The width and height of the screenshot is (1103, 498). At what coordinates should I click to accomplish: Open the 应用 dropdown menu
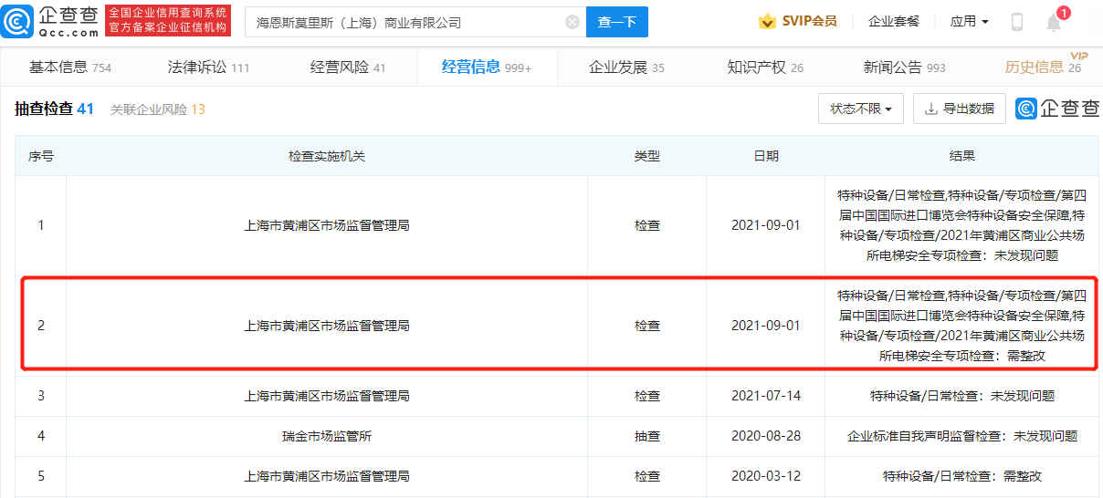tap(969, 21)
